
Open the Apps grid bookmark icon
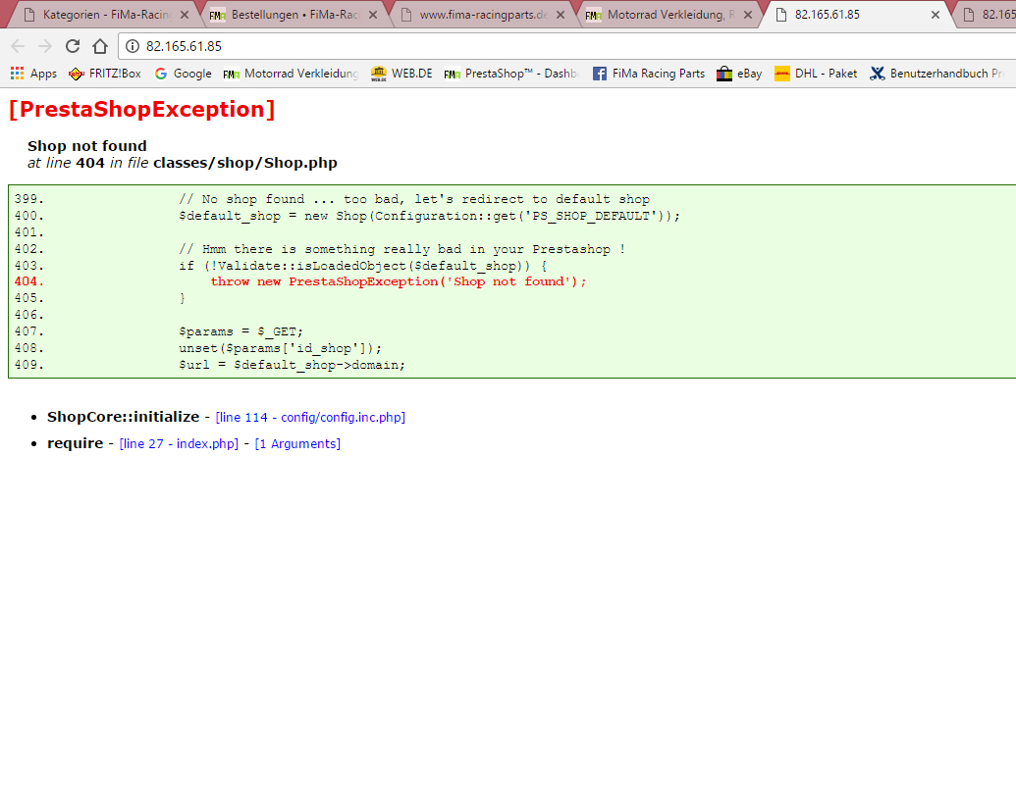[18, 74]
